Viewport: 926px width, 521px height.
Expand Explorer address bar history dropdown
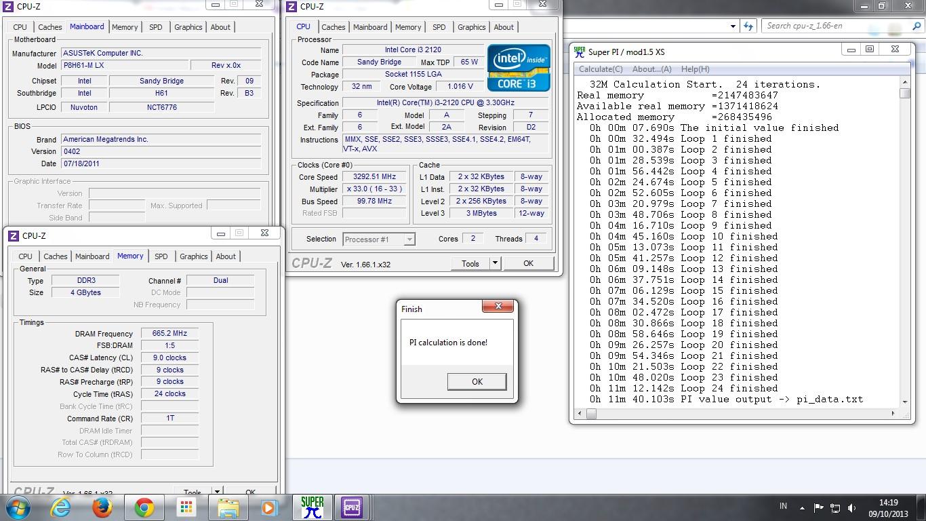click(x=733, y=26)
